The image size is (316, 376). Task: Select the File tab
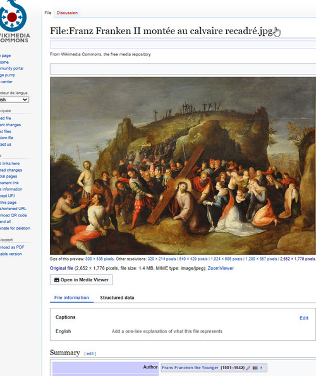click(x=48, y=13)
